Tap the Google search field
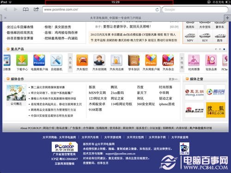 click(x=195, y=10)
